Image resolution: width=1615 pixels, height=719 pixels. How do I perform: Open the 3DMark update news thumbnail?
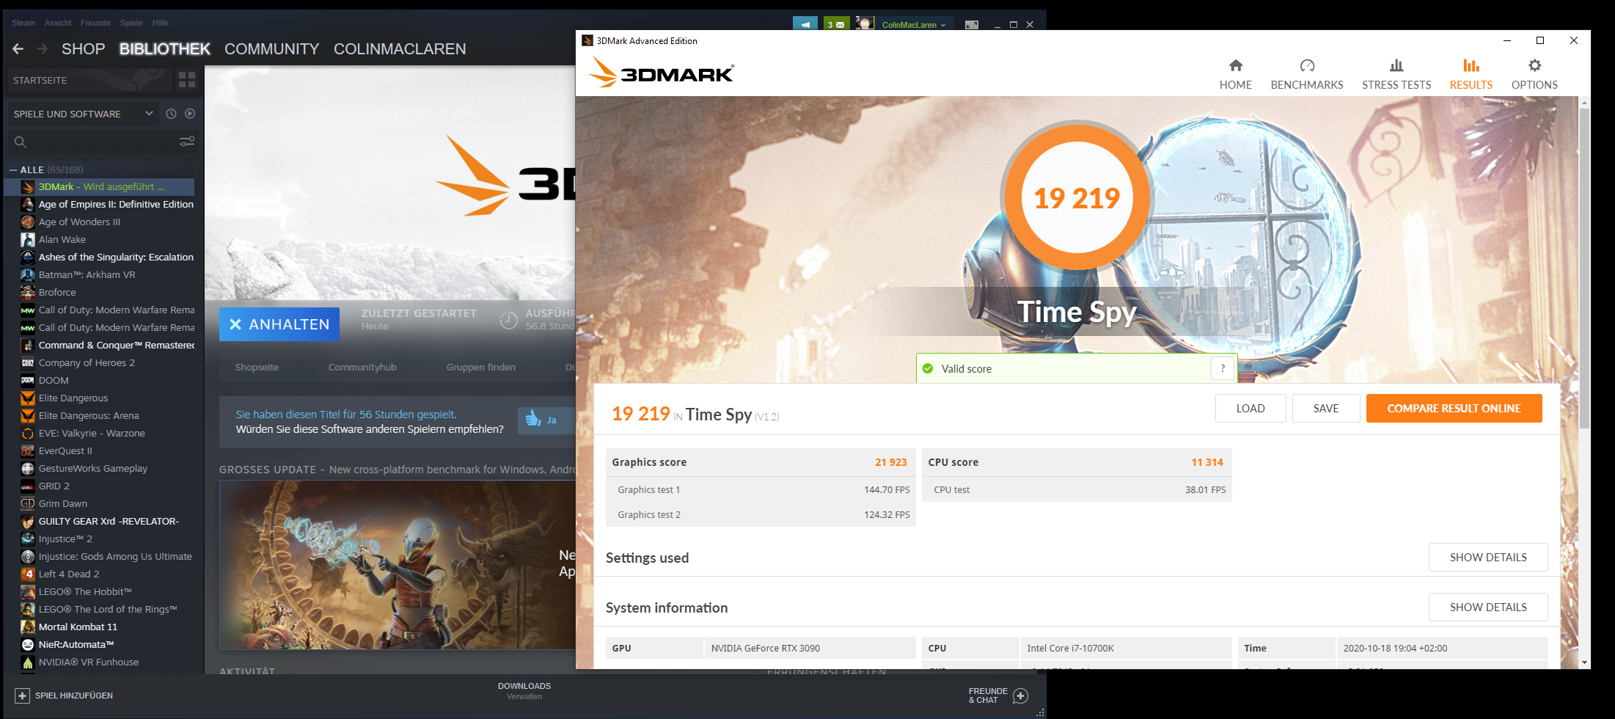pos(398,565)
